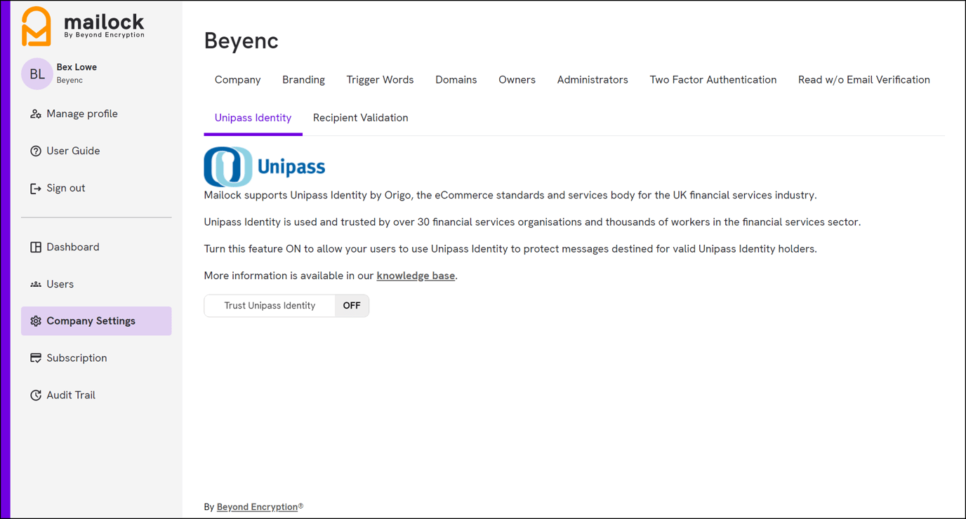
Task: Open the Read w/o Email Verification tab
Action: point(864,79)
